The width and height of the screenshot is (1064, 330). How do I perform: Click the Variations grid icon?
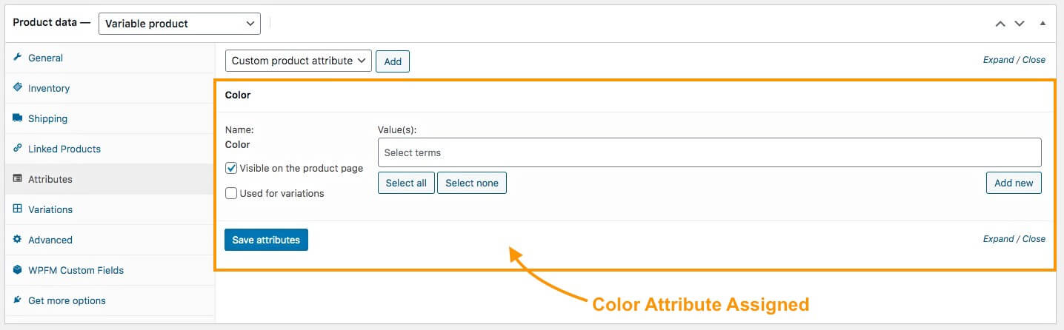(18, 209)
